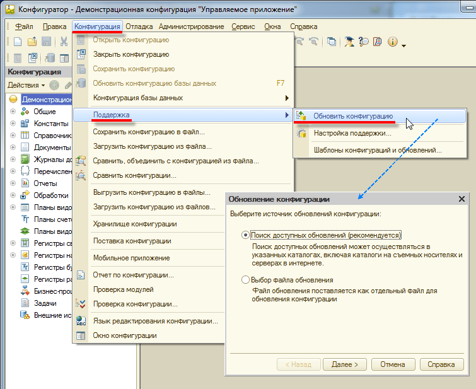Screen dimensions: 476x389
Task: Open toolbar options dropdown arrow after info icon
Action: [x=403, y=46]
